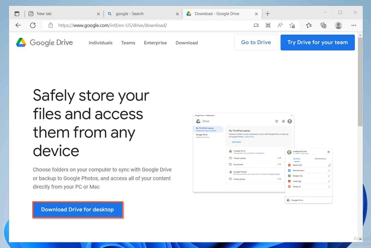The image size is (371, 248).
Task: Switch to the google - Search tab
Action: pos(143,14)
